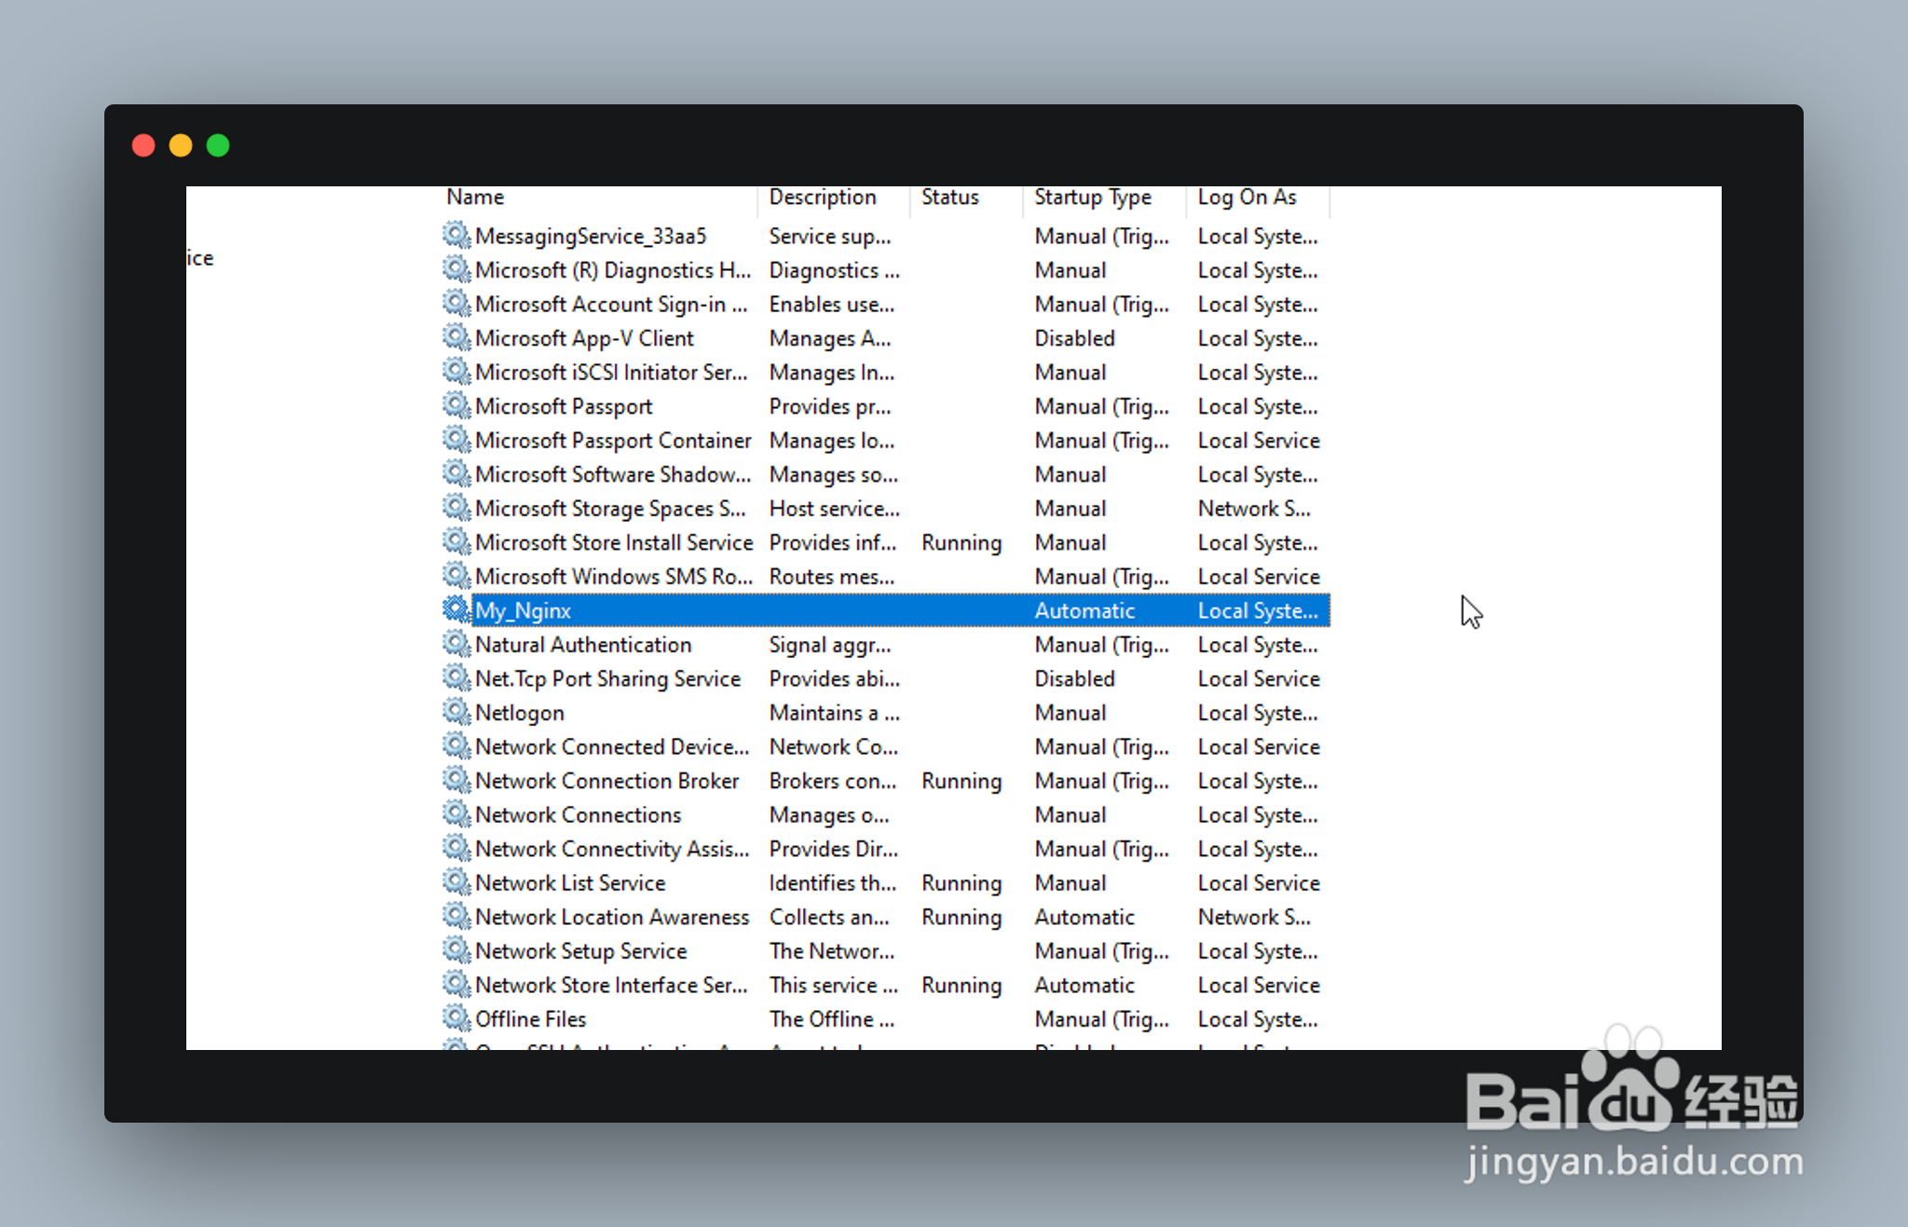Screen dimensions: 1908x1227
Task: Select the Network Connections service row
Action: 578,815
